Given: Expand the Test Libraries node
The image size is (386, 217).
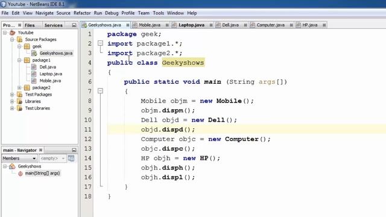Looking at the screenshot, I should (12, 108).
